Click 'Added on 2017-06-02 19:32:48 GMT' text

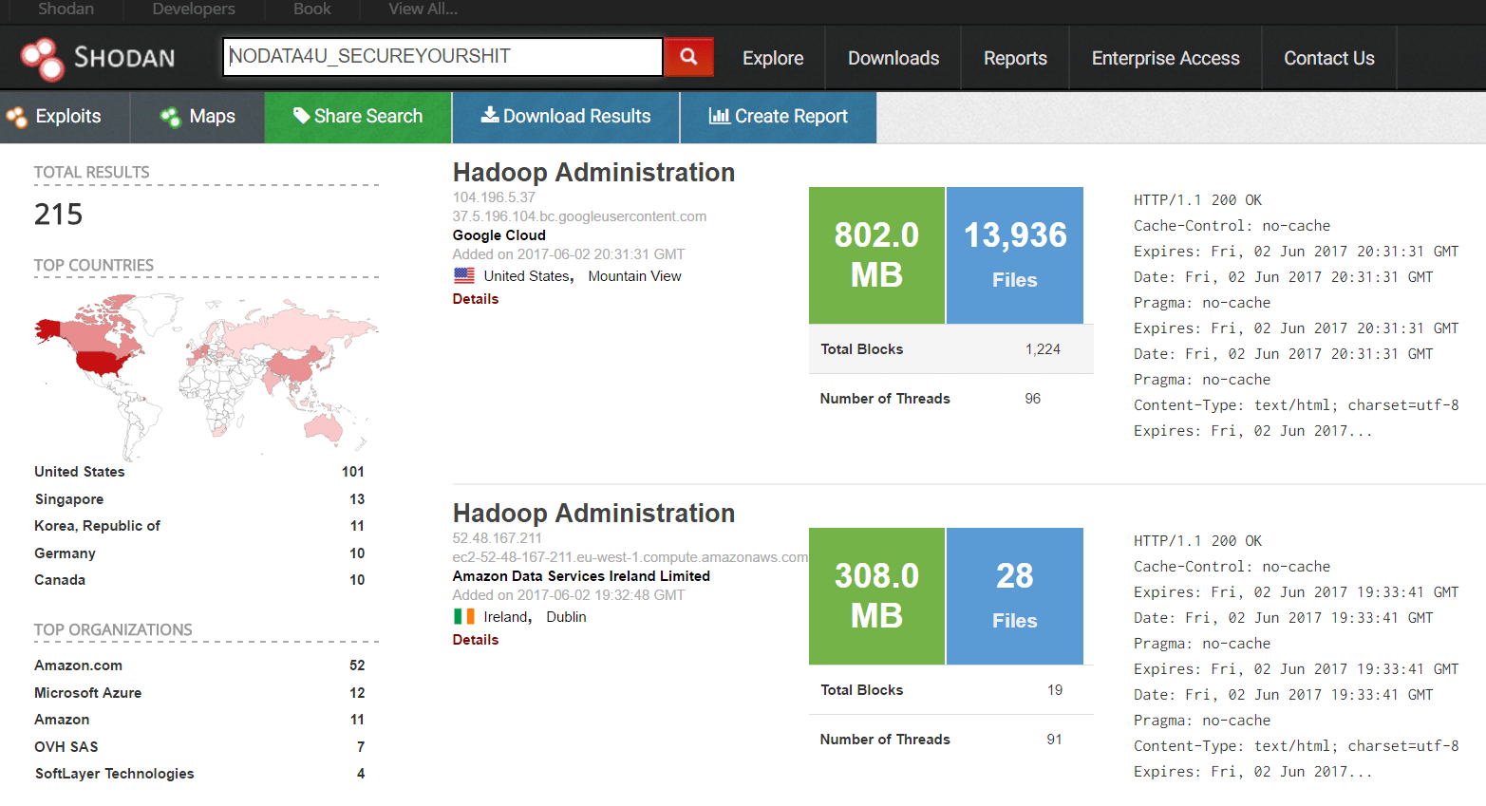tap(569, 595)
